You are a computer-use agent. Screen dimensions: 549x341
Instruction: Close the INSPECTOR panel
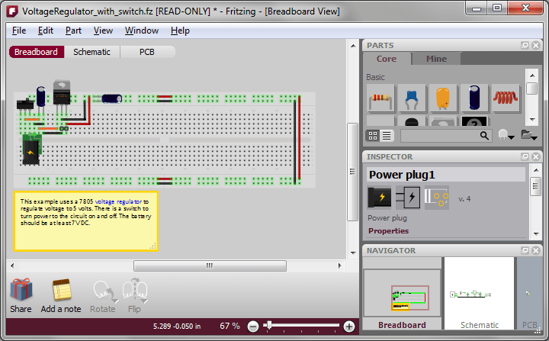536,156
